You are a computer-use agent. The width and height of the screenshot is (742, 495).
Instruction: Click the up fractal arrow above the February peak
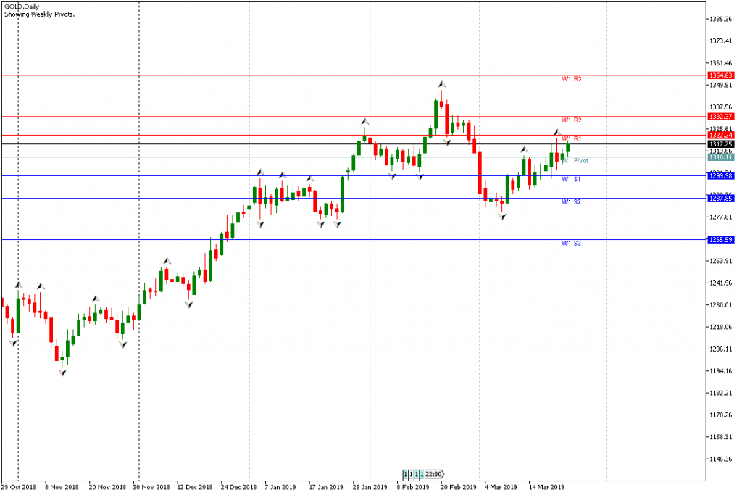point(441,85)
